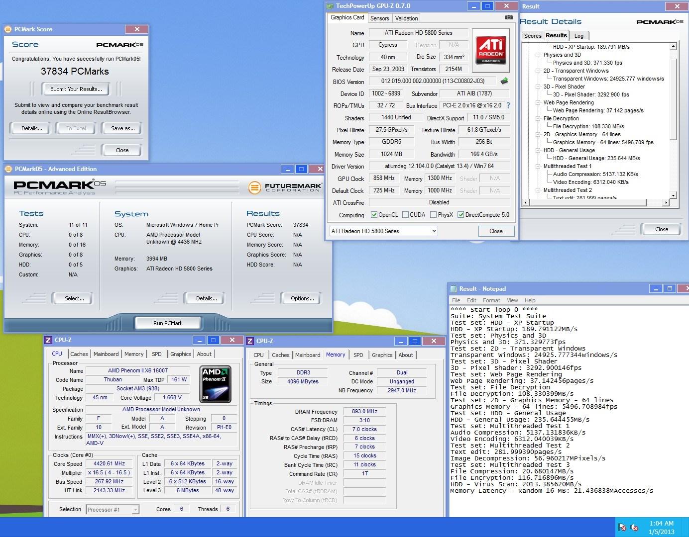Click the BIOS save chip icon in GPU-Z
Viewport: 689px width, 537px height.
(x=504, y=81)
